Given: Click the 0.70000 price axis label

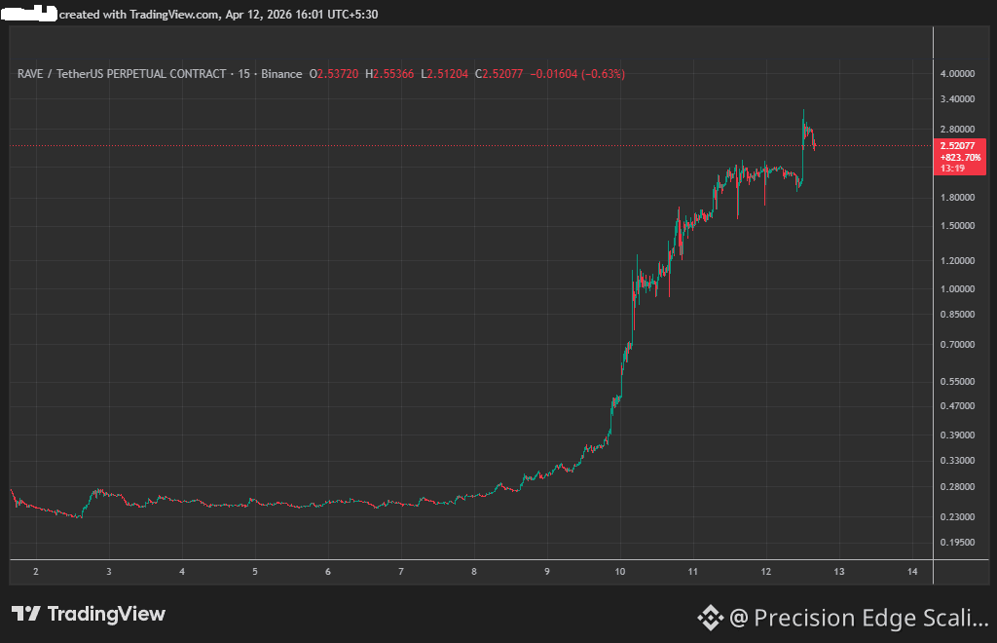Looking at the screenshot, I should click(958, 345).
